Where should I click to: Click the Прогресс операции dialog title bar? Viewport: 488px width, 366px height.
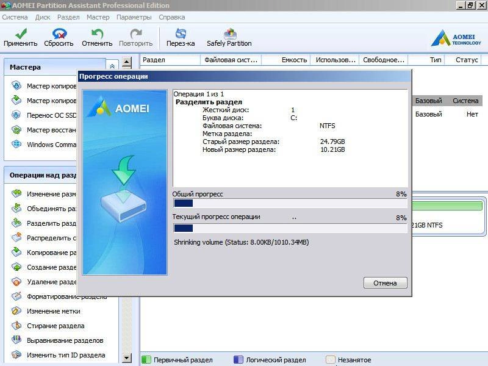245,76
